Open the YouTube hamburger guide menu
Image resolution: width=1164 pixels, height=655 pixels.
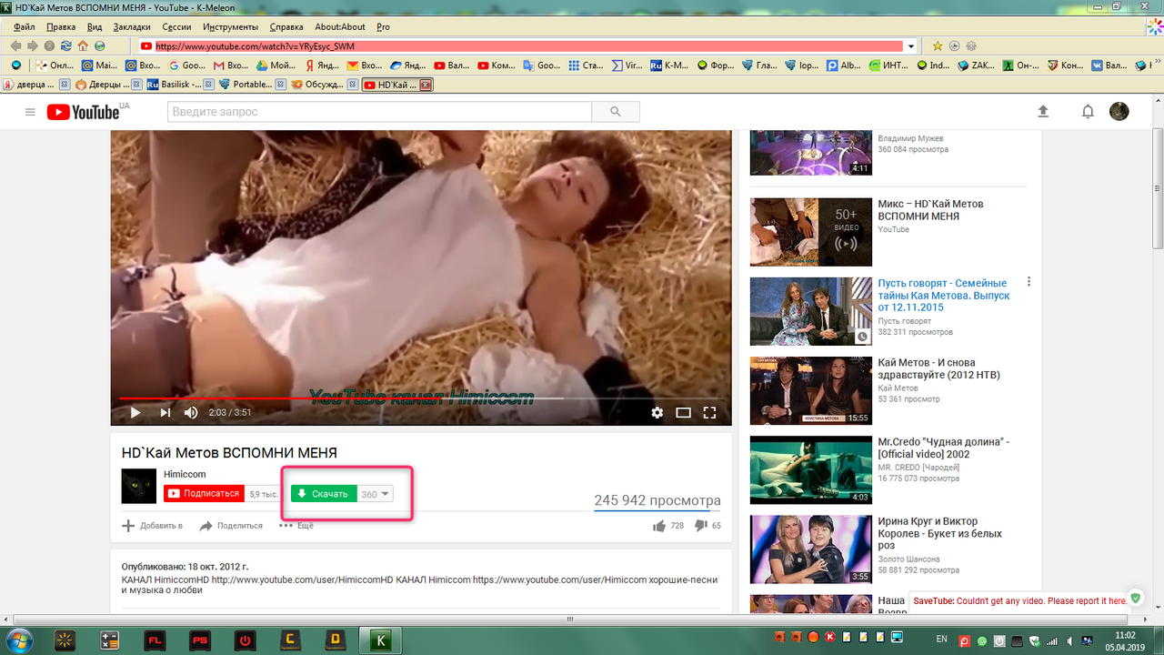[30, 112]
